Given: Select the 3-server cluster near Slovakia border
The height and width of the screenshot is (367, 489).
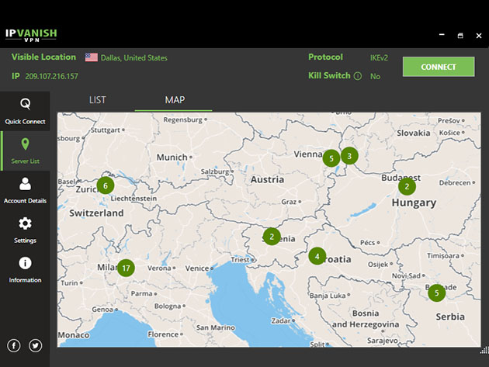Looking at the screenshot, I should pyautogui.click(x=349, y=156).
